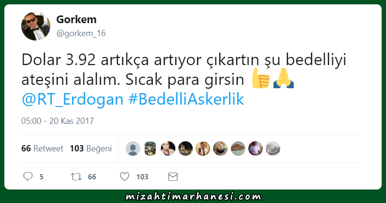Open the tweet timestamp 05:00 - 20 Kas 2017
This screenshot has width=386, height=203.
(x=57, y=121)
